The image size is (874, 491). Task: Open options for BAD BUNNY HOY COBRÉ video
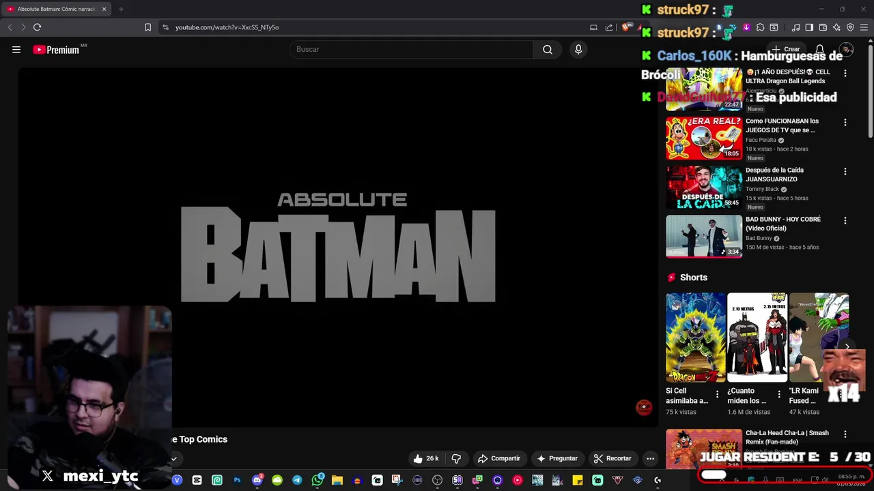[x=845, y=220]
